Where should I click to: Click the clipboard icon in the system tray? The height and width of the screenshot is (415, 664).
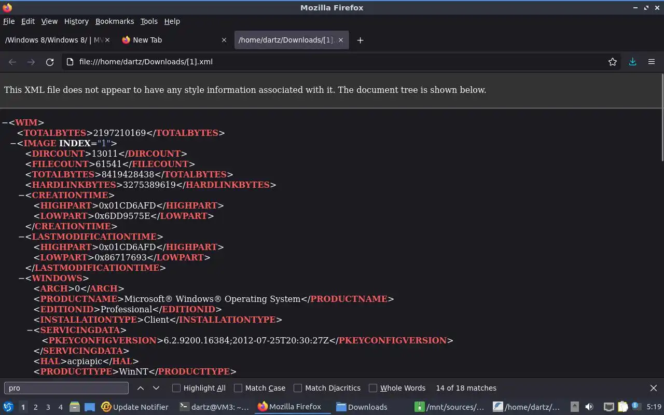622,407
